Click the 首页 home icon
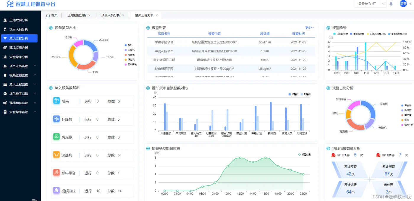The width and height of the screenshot is (414, 201). [x=48, y=15]
